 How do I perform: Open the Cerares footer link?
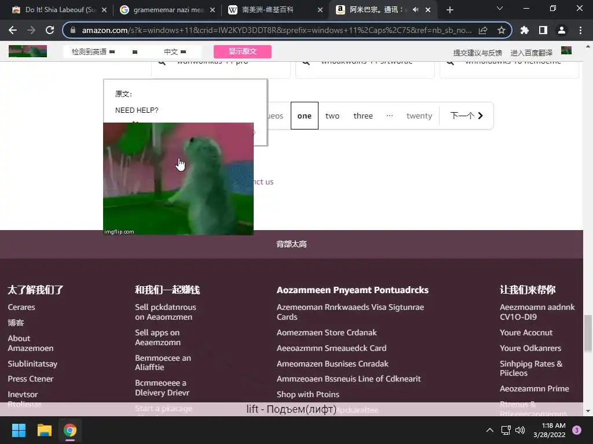coord(21,307)
